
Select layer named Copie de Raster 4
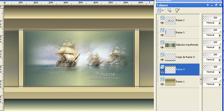click(x=185, y=57)
